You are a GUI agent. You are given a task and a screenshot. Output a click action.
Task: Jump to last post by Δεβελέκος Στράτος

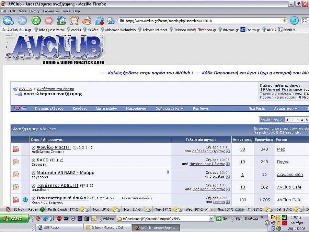coord(228,151)
